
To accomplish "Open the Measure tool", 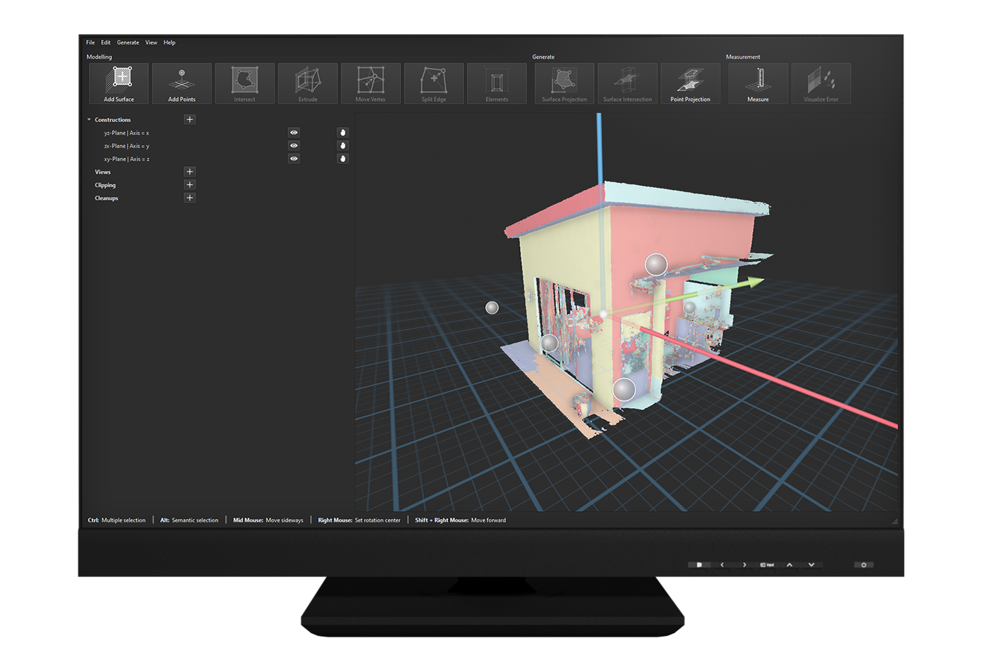I will (x=758, y=83).
